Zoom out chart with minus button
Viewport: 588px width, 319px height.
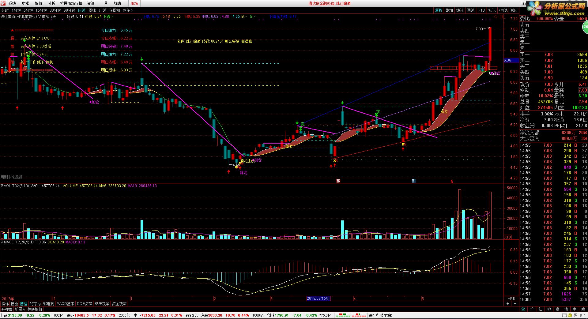(515, 304)
